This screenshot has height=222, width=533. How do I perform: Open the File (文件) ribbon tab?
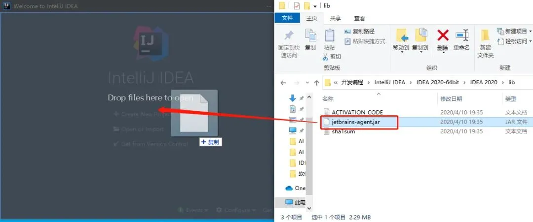pyautogui.click(x=287, y=18)
